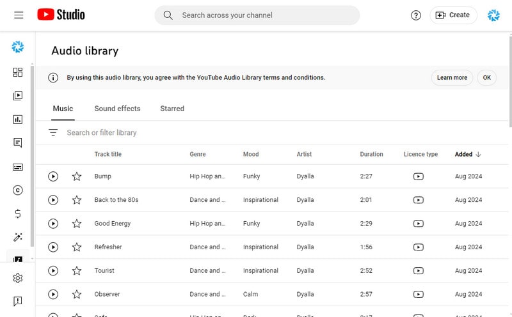Viewport: 512px width, 317px height.
Task: Open Dashboard from the left sidebar
Action: point(18,72)
